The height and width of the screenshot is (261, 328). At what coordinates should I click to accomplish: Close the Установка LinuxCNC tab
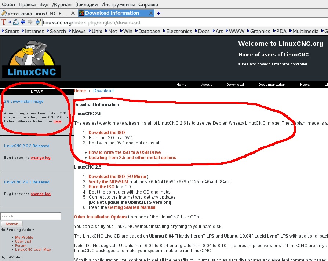pos(73,13)
